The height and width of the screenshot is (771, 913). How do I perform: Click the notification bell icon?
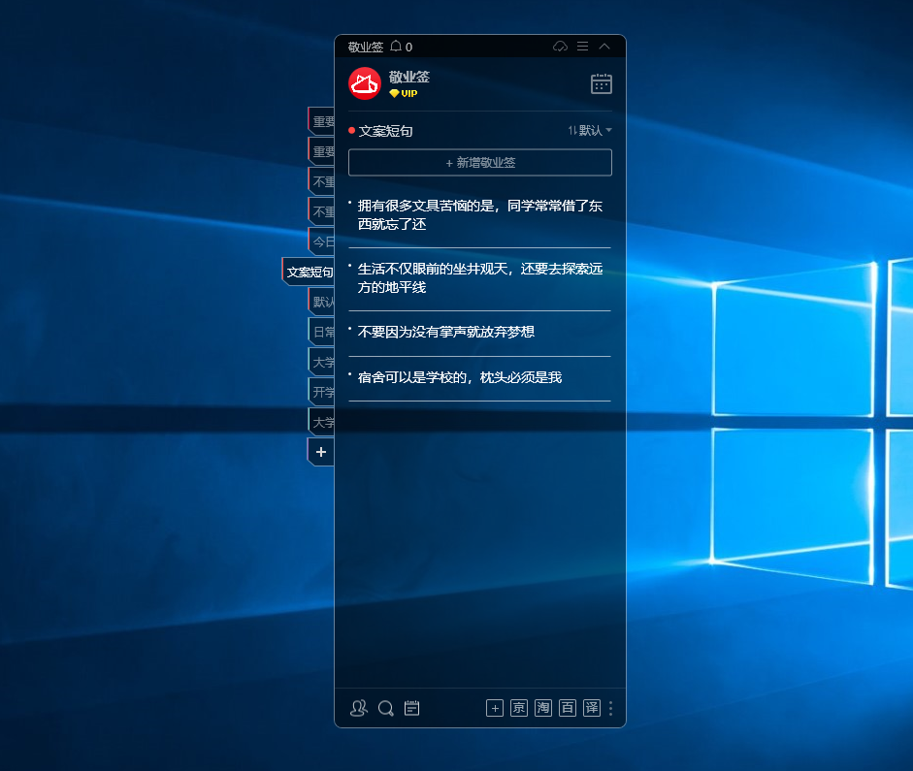[396, 47]
